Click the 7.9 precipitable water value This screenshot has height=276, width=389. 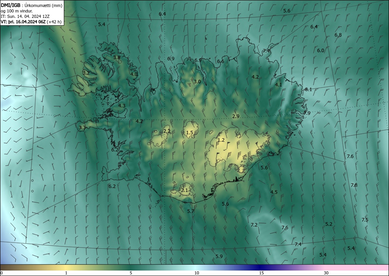tap(307, 113)
